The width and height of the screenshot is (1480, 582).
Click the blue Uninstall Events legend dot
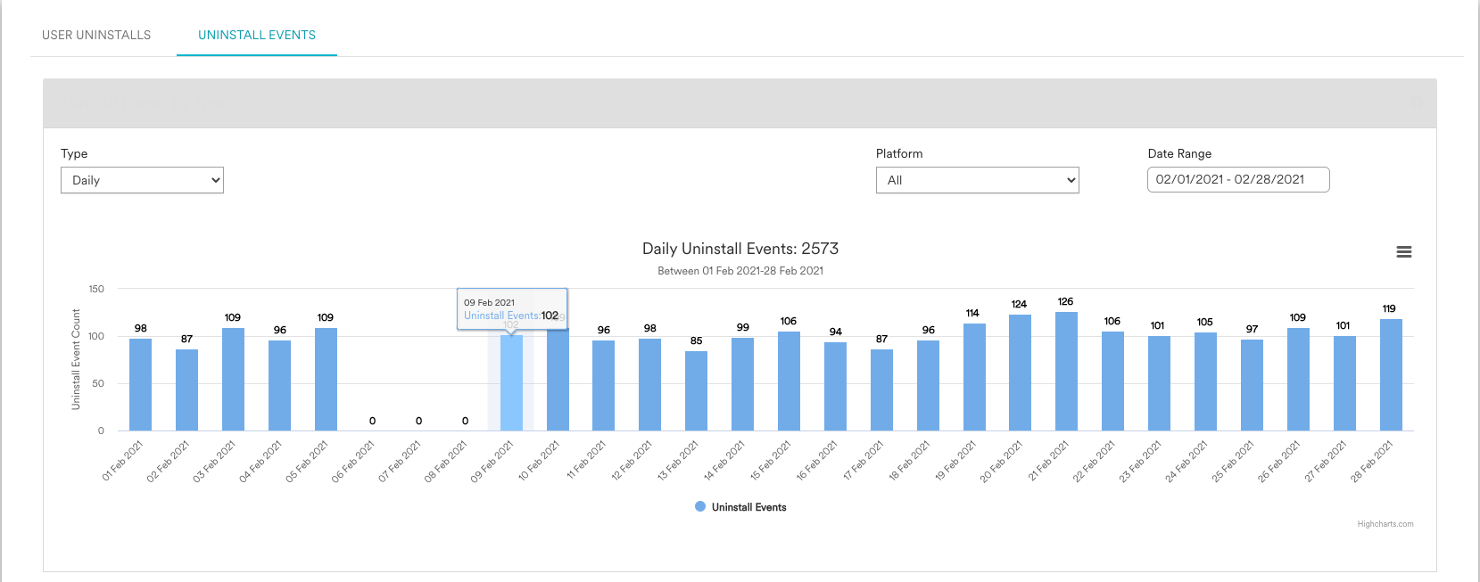[700, 506]
